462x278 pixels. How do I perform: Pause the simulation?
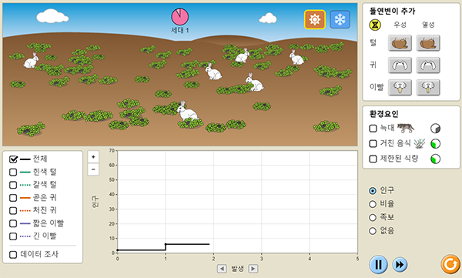tap(378, 264)
